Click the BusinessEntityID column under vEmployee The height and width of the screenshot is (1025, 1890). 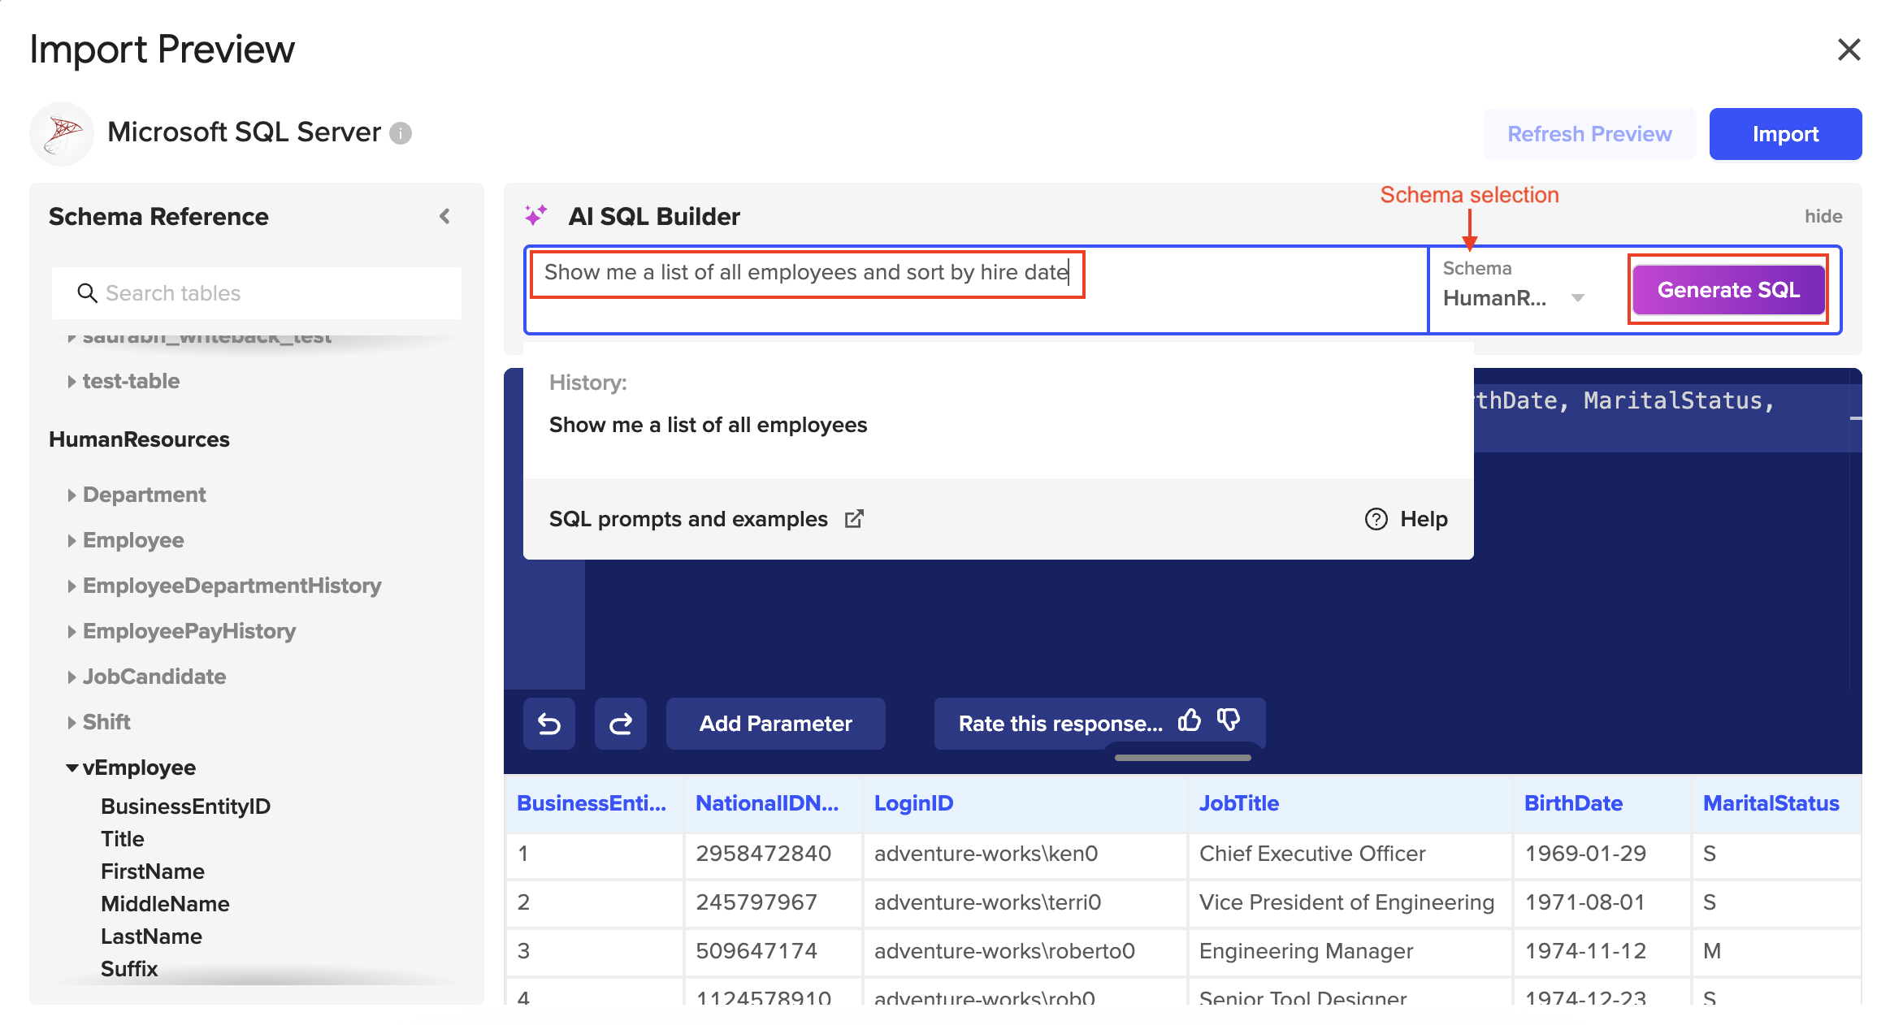point(185,807)
